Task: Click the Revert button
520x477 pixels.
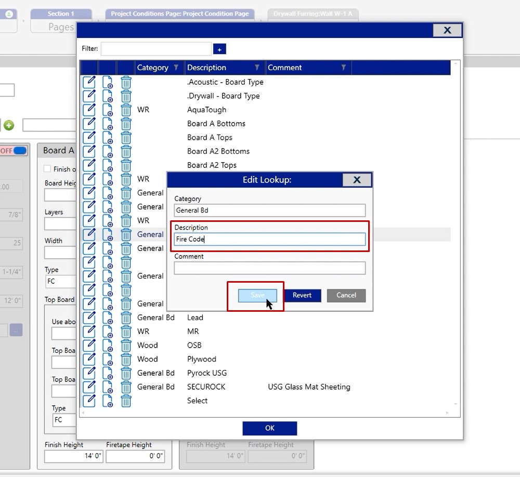Action: (302, 295)
